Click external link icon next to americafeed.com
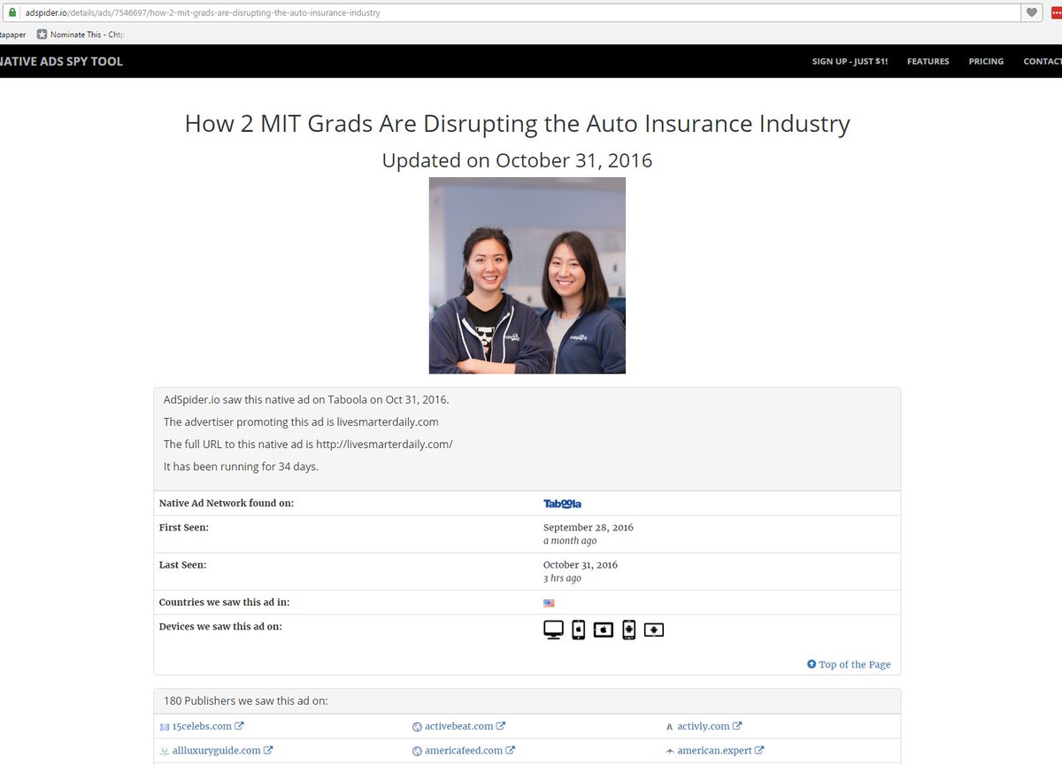The image size is (1062, 765). (511, 750)
